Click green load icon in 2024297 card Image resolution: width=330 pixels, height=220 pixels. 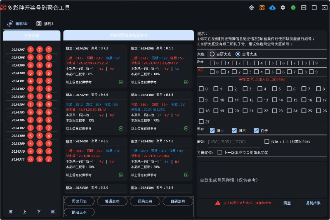click(121, 82)
